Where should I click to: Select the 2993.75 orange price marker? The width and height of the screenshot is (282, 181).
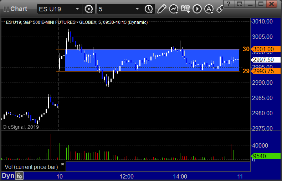coord(266,71)
